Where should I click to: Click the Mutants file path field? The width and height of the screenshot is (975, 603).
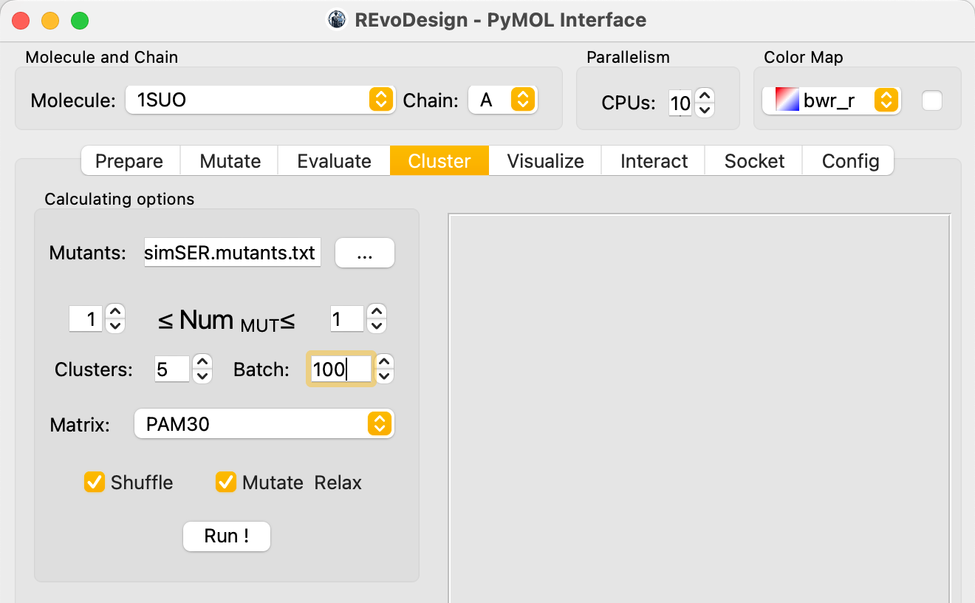(233, 253)
